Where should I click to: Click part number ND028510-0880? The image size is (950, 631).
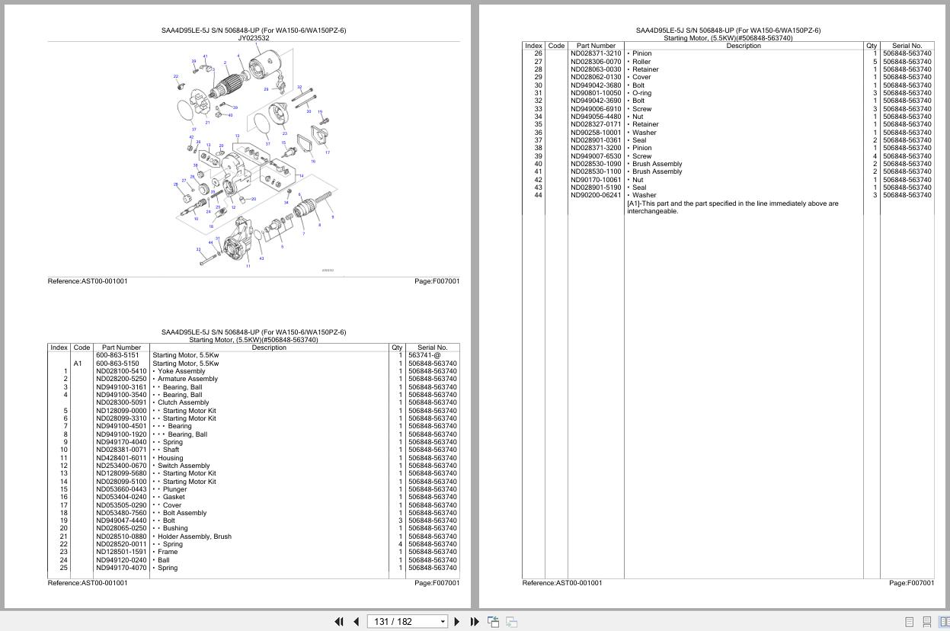click(x=121, y=537)
